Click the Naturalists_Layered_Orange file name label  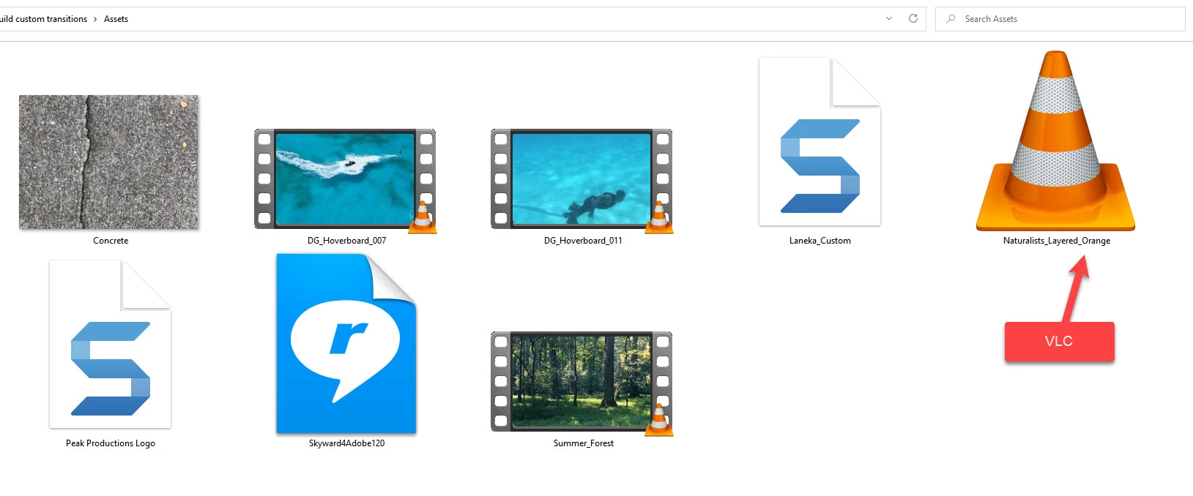pyautogui.click(x=1056, y=241)
